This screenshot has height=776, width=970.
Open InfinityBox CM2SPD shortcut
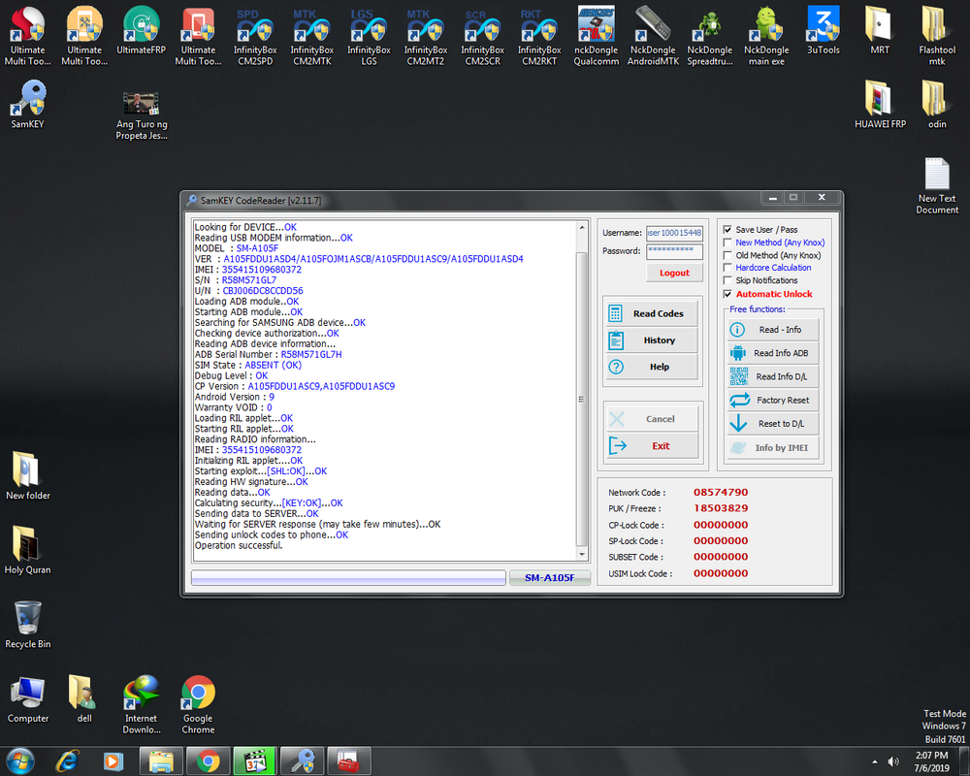255,36
